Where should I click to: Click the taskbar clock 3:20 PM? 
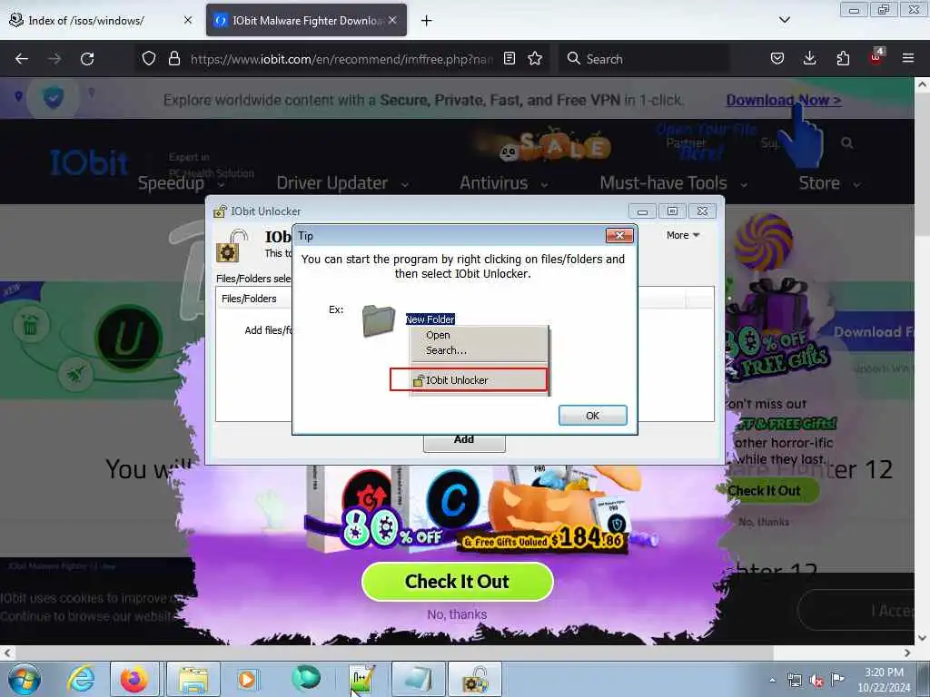[x=884, y=680]
